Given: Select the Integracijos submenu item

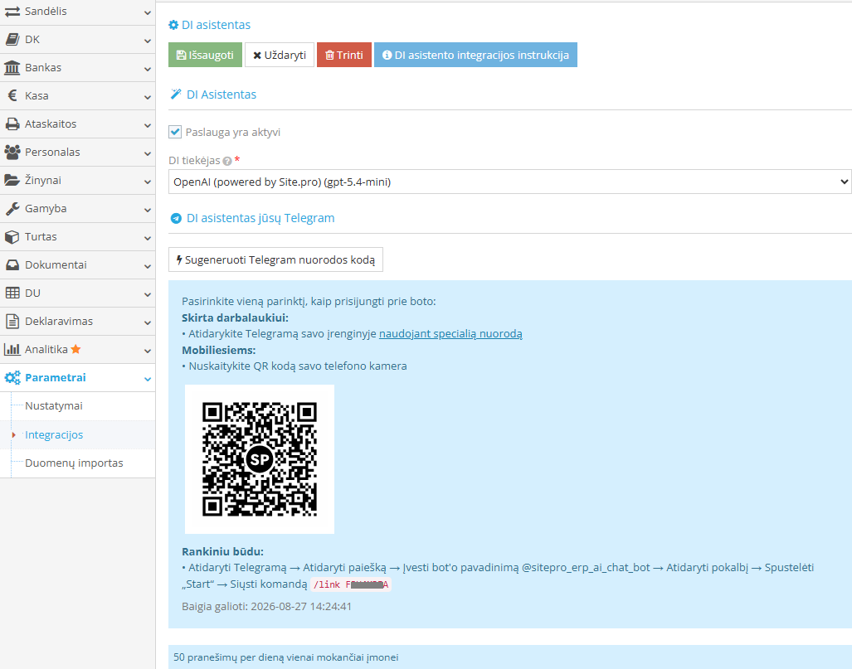Looking at the screenshot, I should 78,435.
